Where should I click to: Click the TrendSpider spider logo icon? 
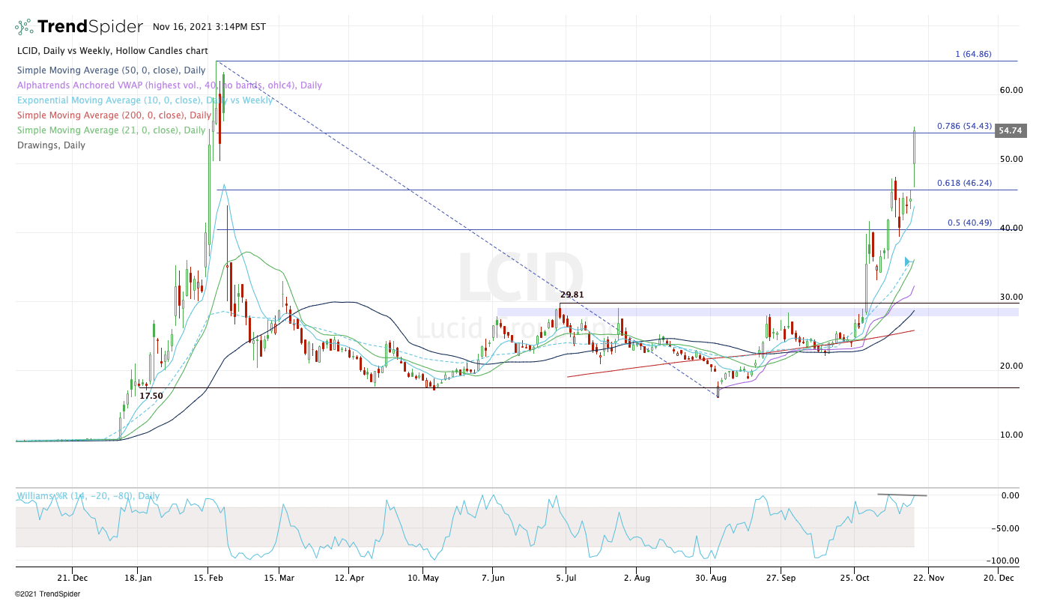point(24,27)
